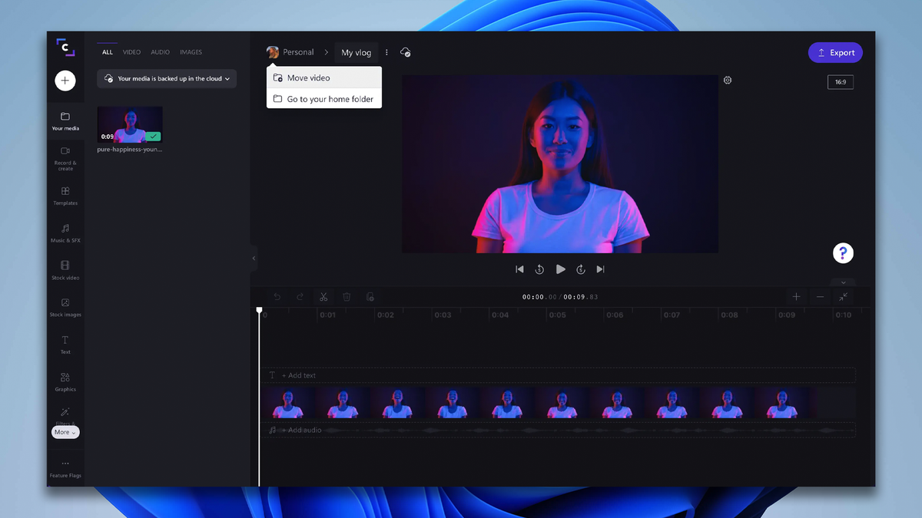The width and height of the screenshot is (922, 518).
Task: Click the undo icon above the timeline
Action: click(x=277, y=296)
